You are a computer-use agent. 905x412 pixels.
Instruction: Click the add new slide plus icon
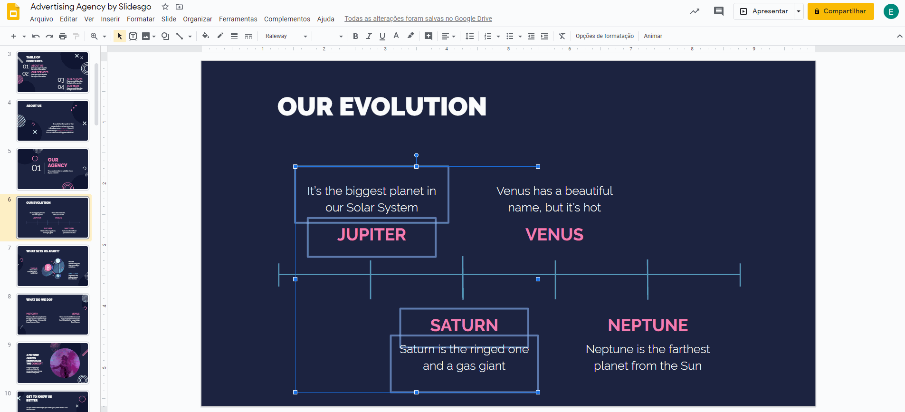pos(14,36)
